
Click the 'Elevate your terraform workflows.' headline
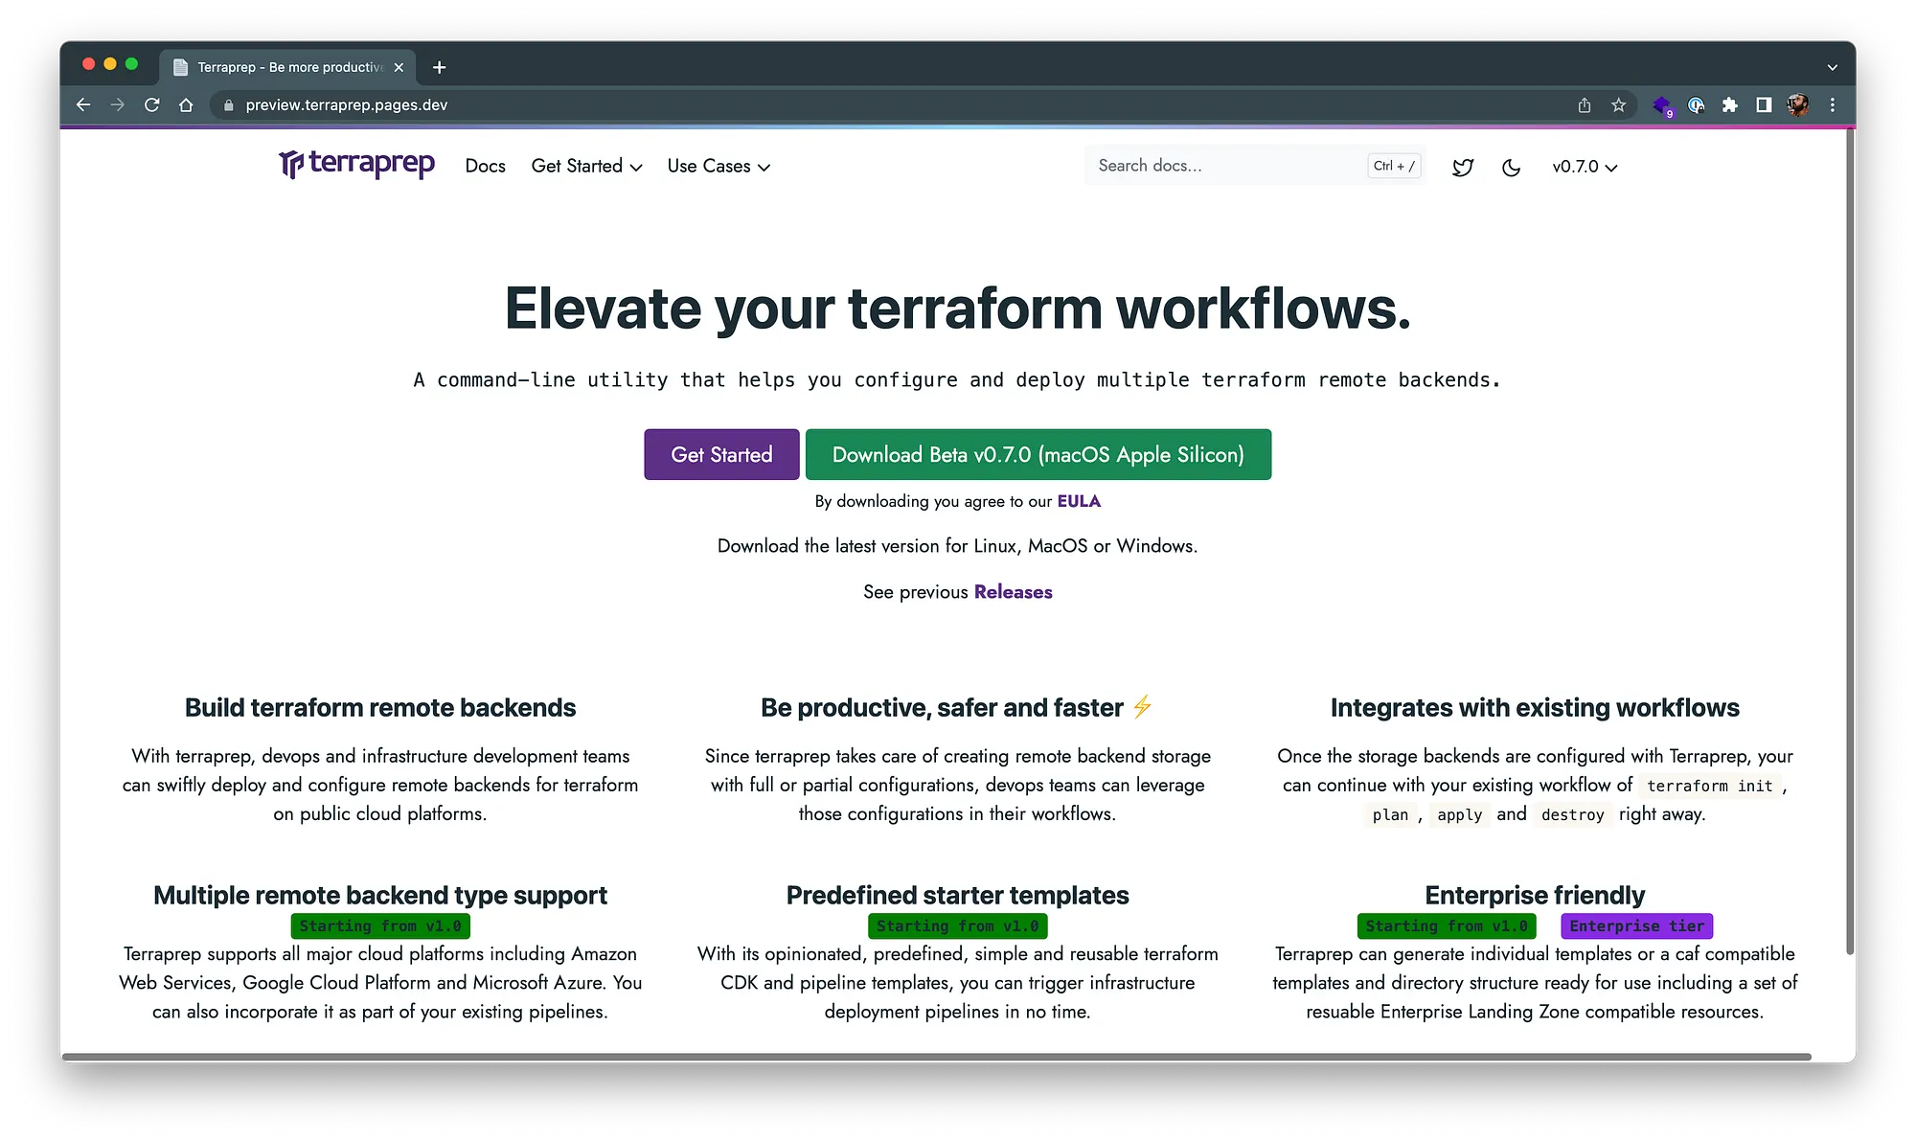958,308
